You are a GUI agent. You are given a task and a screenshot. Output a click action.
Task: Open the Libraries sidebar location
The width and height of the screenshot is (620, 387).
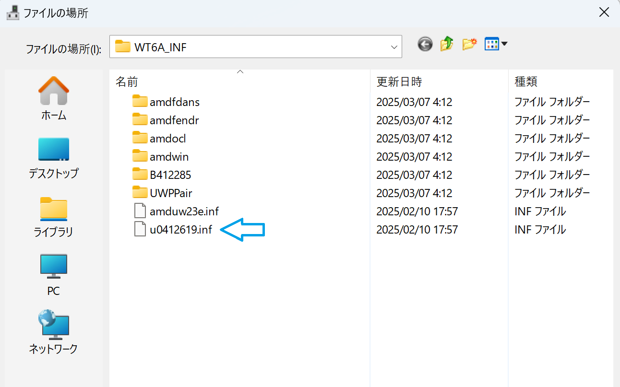pos(53,216)
